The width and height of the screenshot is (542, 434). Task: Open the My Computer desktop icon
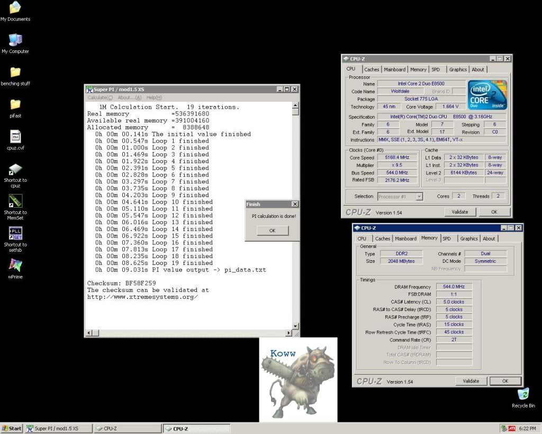15,40
